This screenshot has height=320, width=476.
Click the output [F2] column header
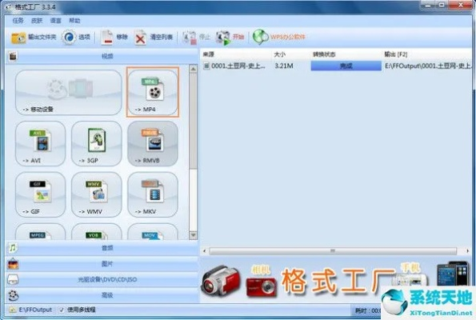pyautogui.click(x=427, y=54)
